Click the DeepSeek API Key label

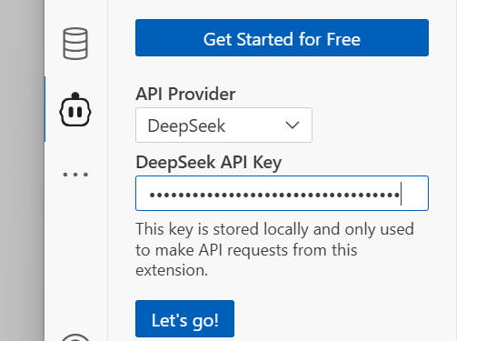tap(208, 163)
